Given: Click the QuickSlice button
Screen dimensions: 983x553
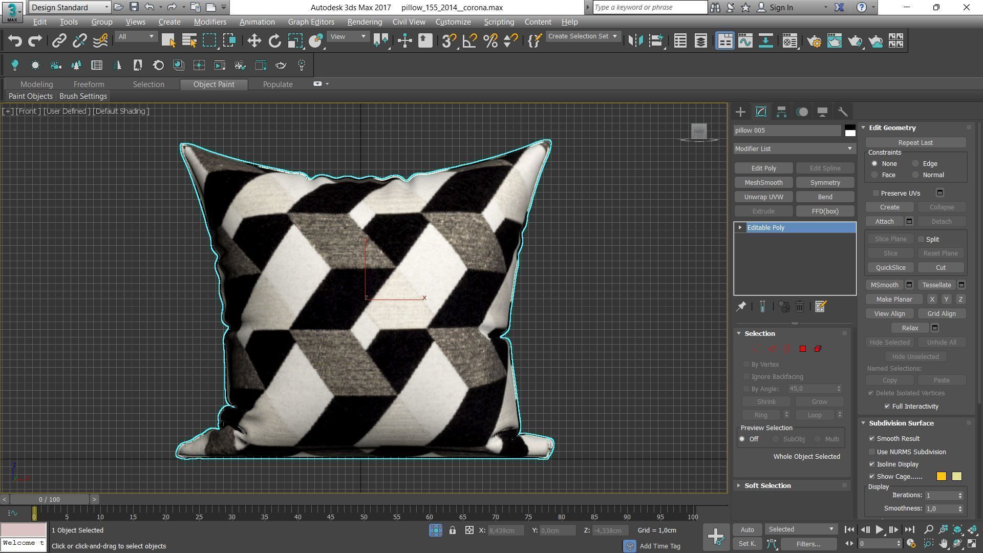Looking at the screenshot, I should tap(890, 268).
